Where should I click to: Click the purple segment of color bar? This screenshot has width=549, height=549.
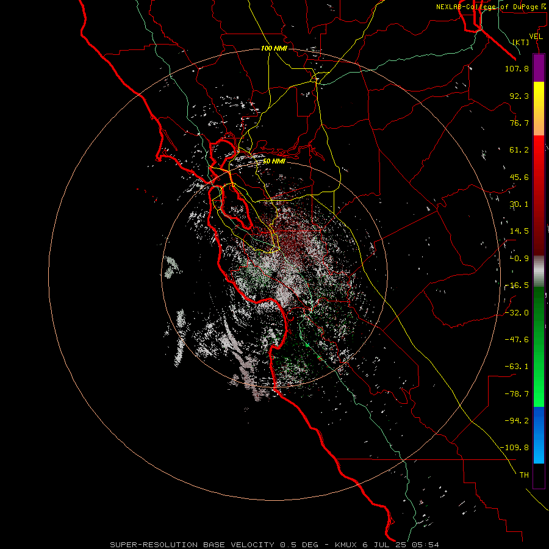coord(539,68)
